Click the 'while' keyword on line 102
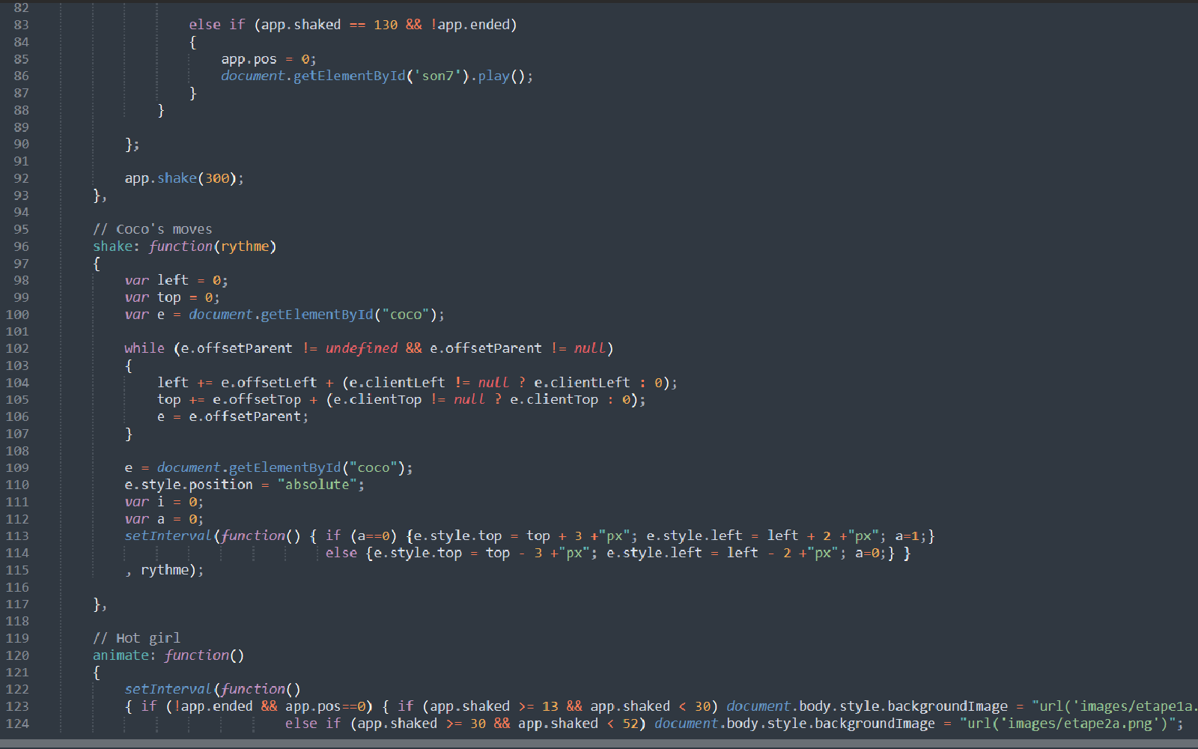1198x749 pixels. [x=144, y=348]
